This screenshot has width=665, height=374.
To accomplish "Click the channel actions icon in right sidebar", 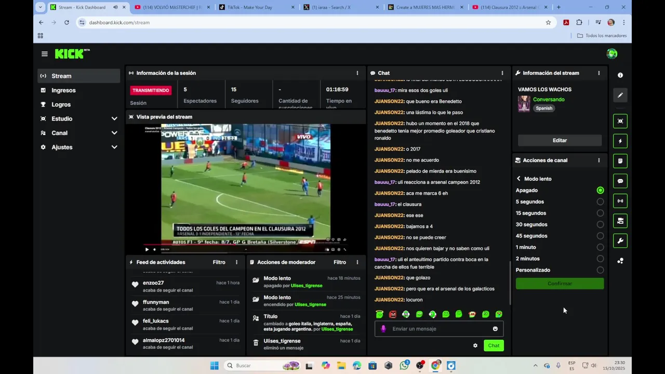I will click(x=620, y=221).
